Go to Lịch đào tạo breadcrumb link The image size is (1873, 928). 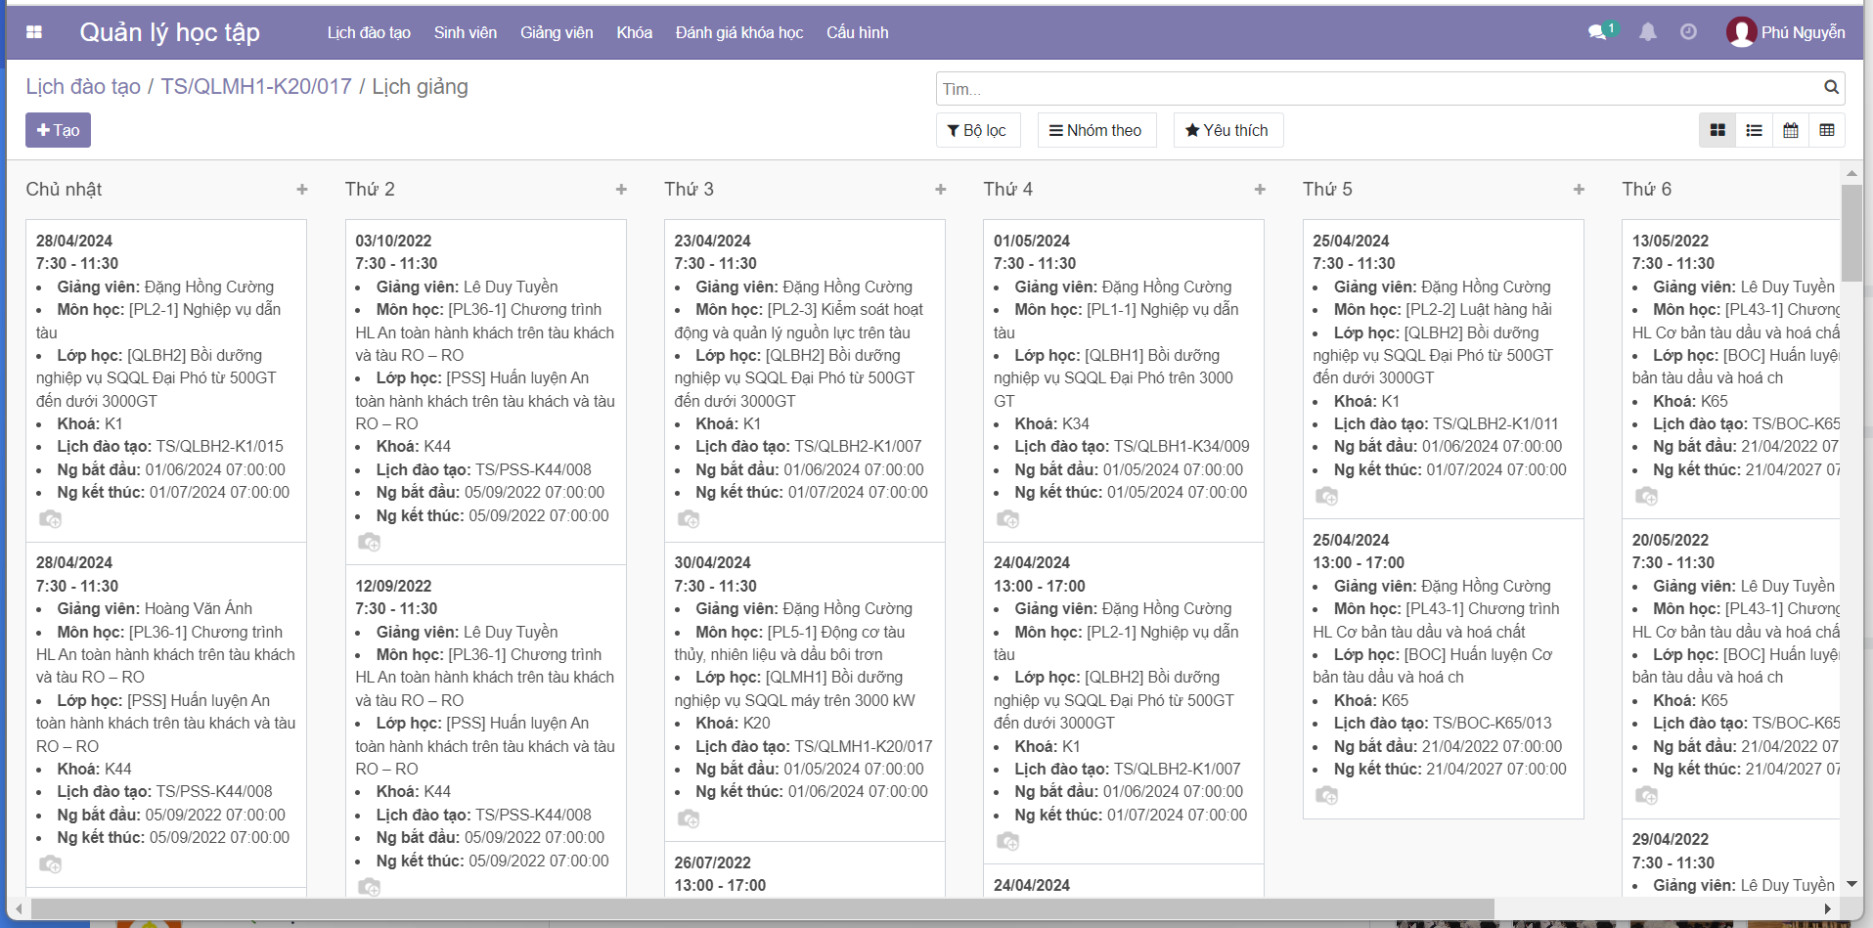point(83,87)
